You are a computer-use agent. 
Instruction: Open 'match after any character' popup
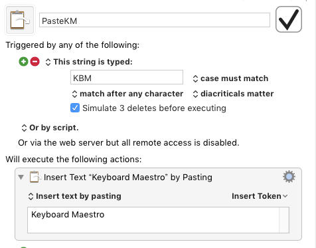(127, 94)
